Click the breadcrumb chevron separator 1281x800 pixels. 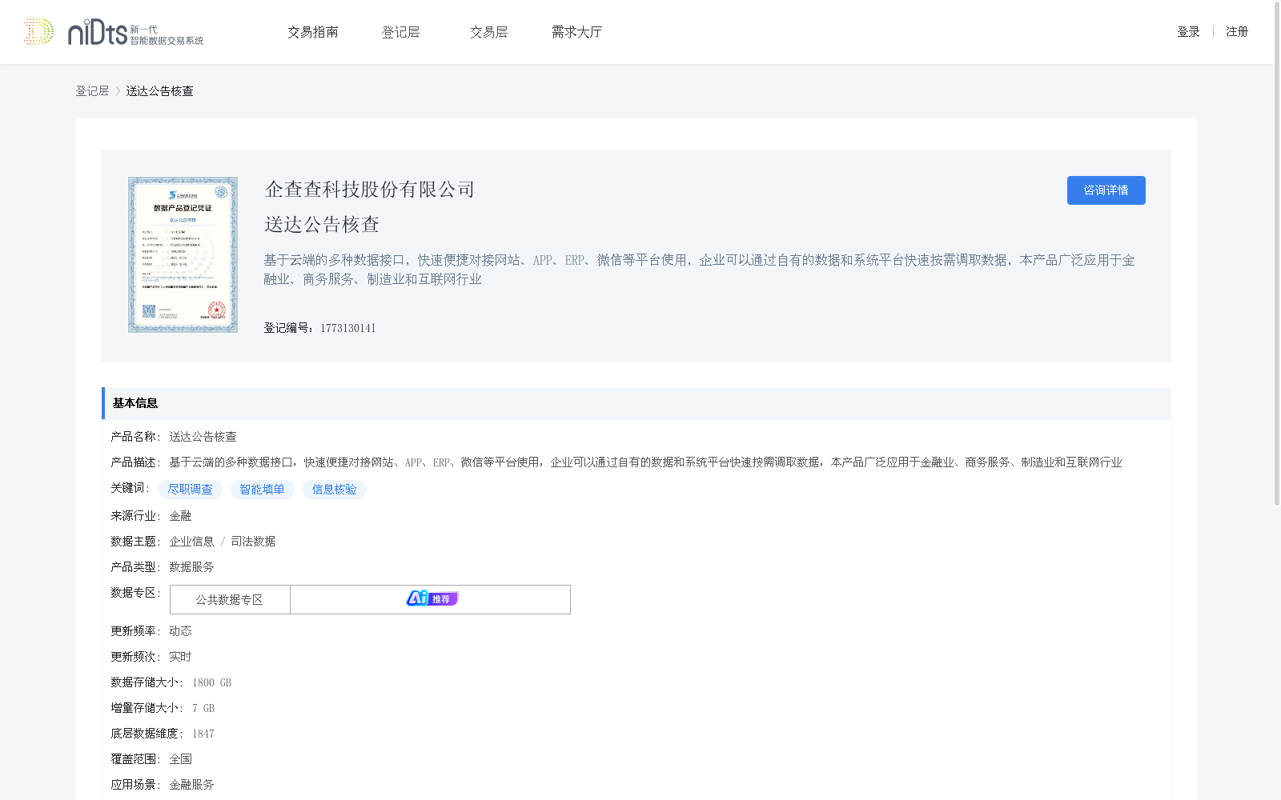pos(118,91)
